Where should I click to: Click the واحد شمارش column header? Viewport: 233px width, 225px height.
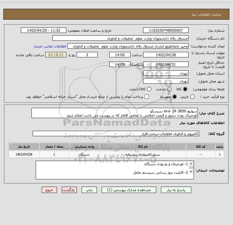84,146
